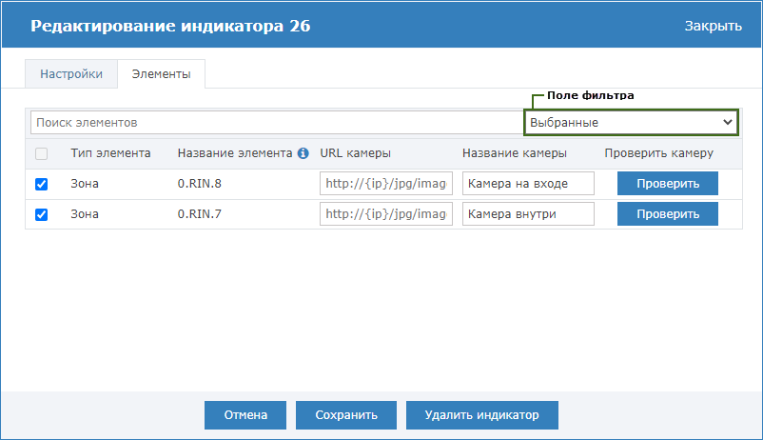Click URL камеры field for 0.RIN.8
Image resolution: width=763 pixels, height=440 pixels.
tap(386, 184)
